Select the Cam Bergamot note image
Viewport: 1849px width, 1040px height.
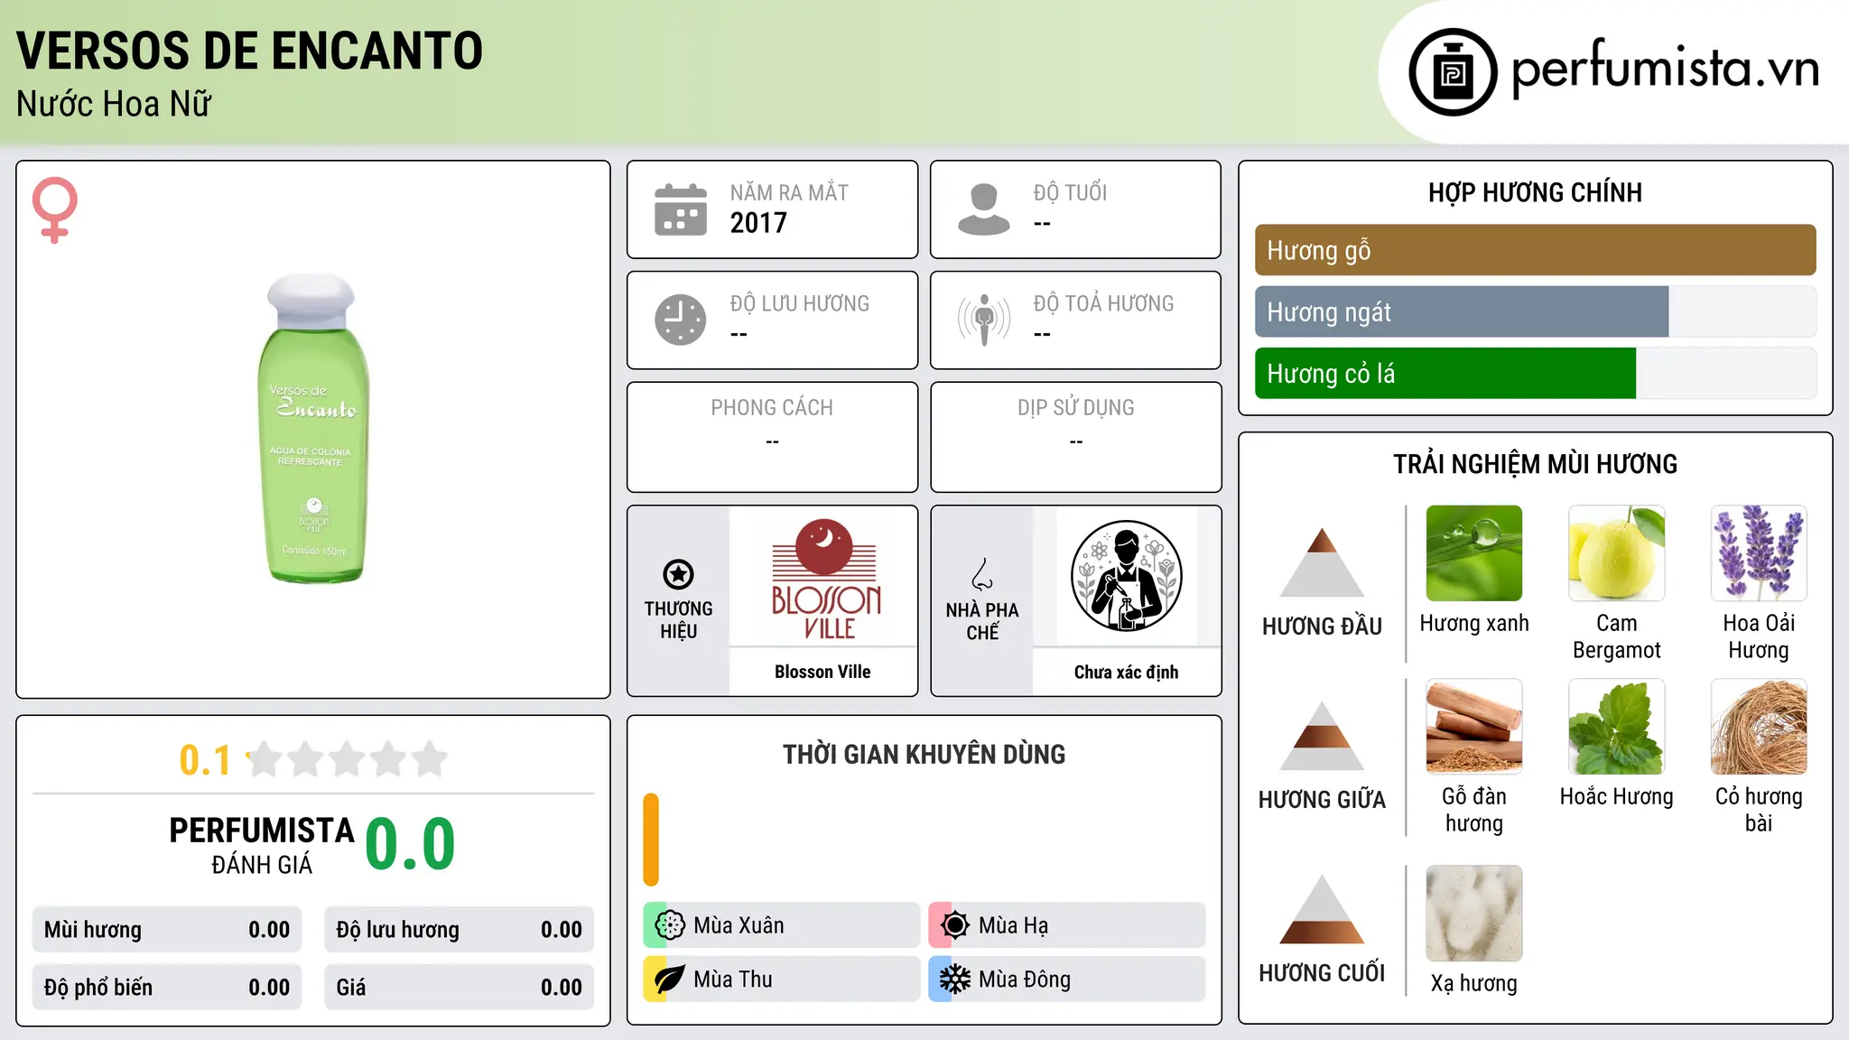[1617, 553]
